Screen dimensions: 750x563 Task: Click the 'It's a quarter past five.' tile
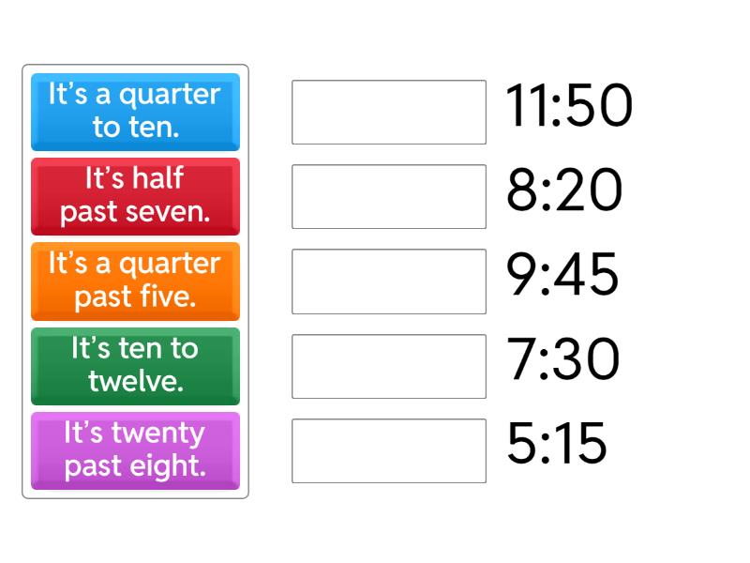135,281
